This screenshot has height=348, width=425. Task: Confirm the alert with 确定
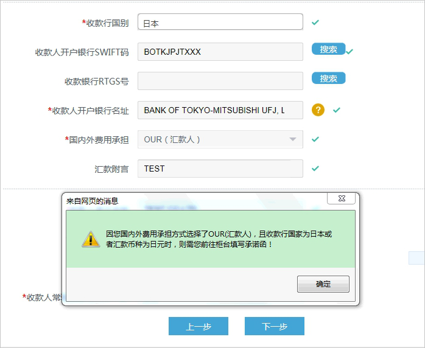[323, 284]
